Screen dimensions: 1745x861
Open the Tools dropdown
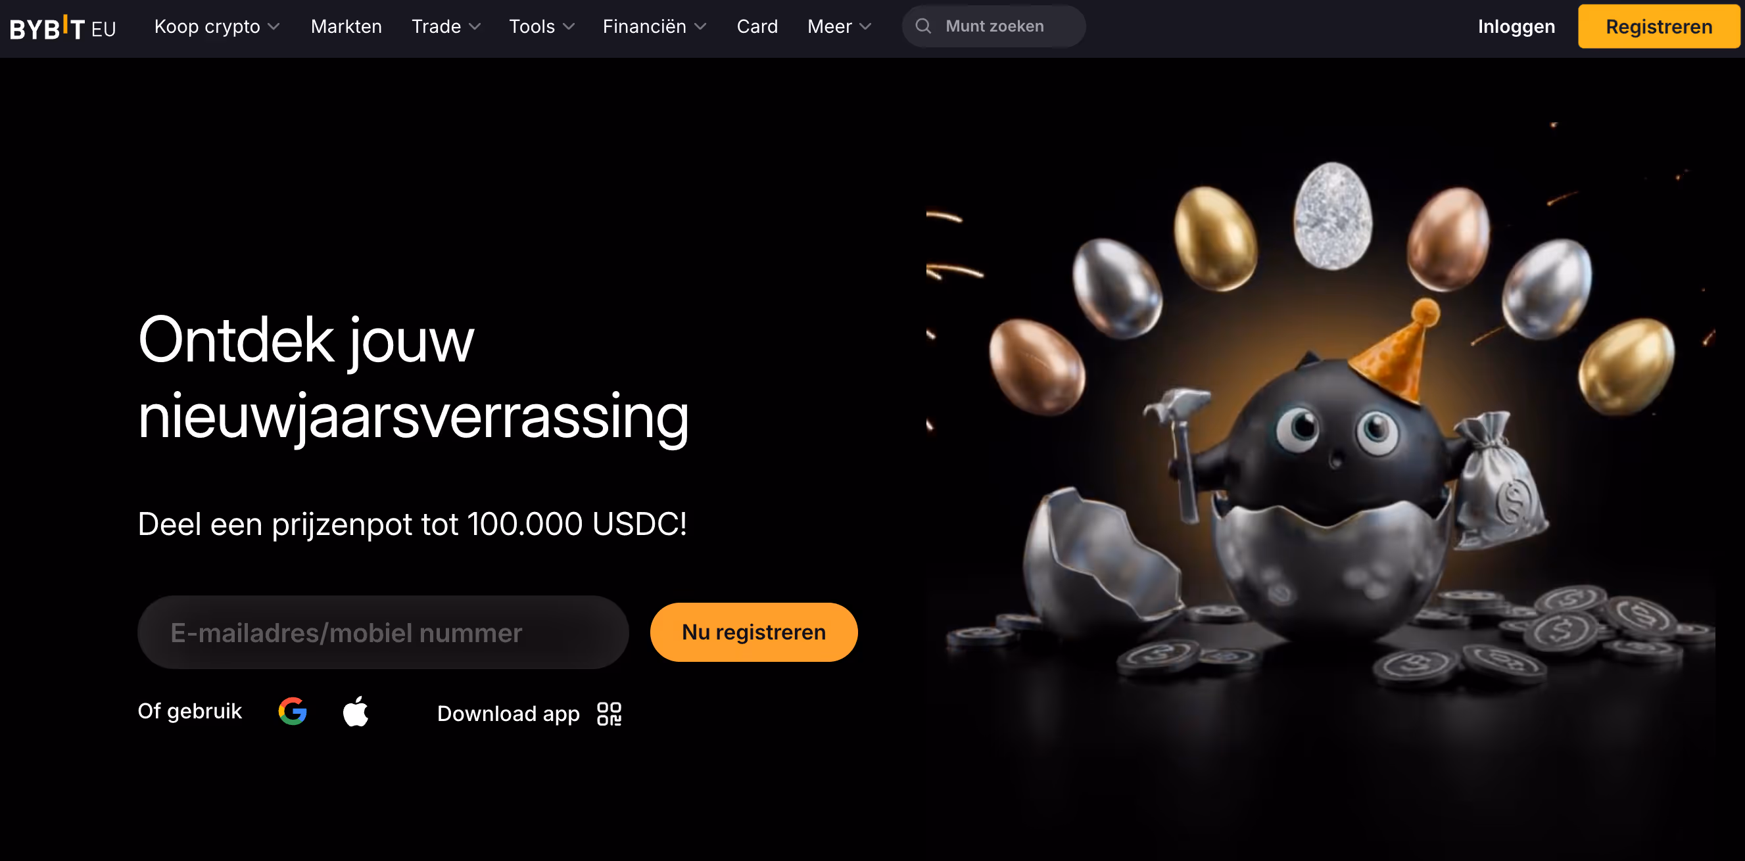[541, 26]
